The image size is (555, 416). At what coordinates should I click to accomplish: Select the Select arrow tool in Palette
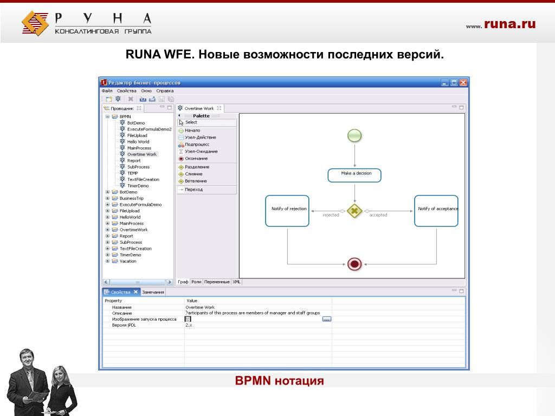206,122
